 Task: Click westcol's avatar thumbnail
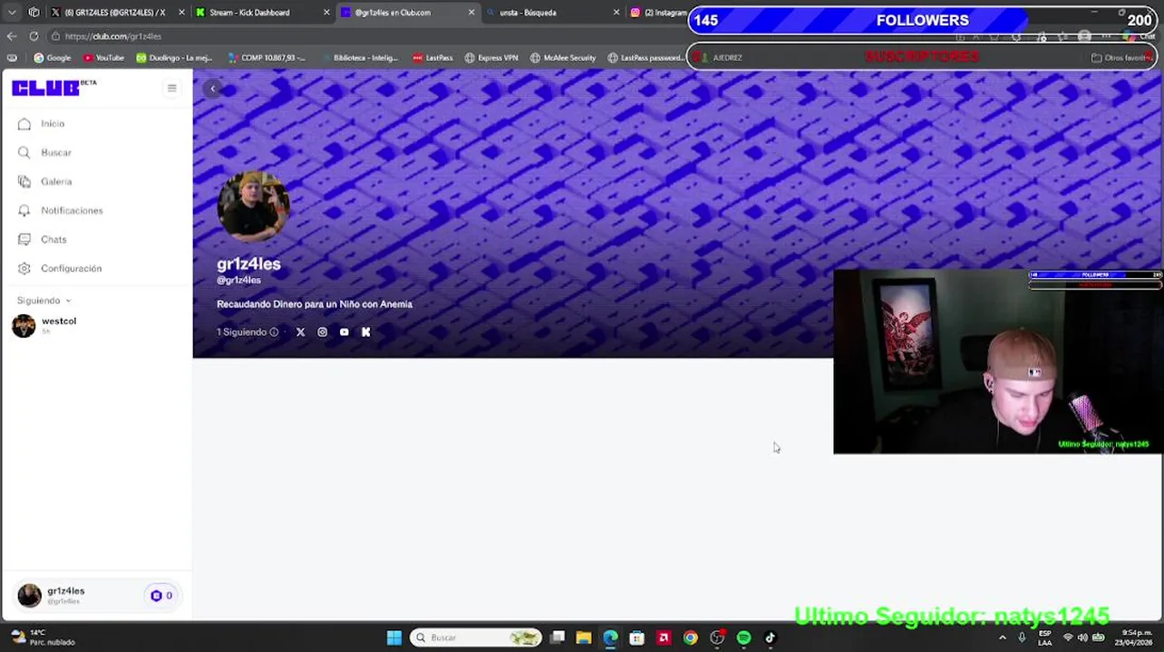click(x=24, y=326)
